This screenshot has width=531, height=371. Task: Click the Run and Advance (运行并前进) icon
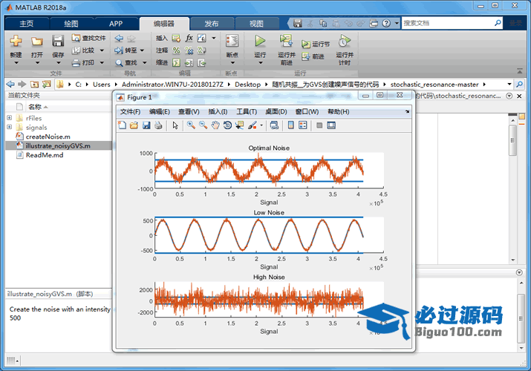(x=286, y=41)
